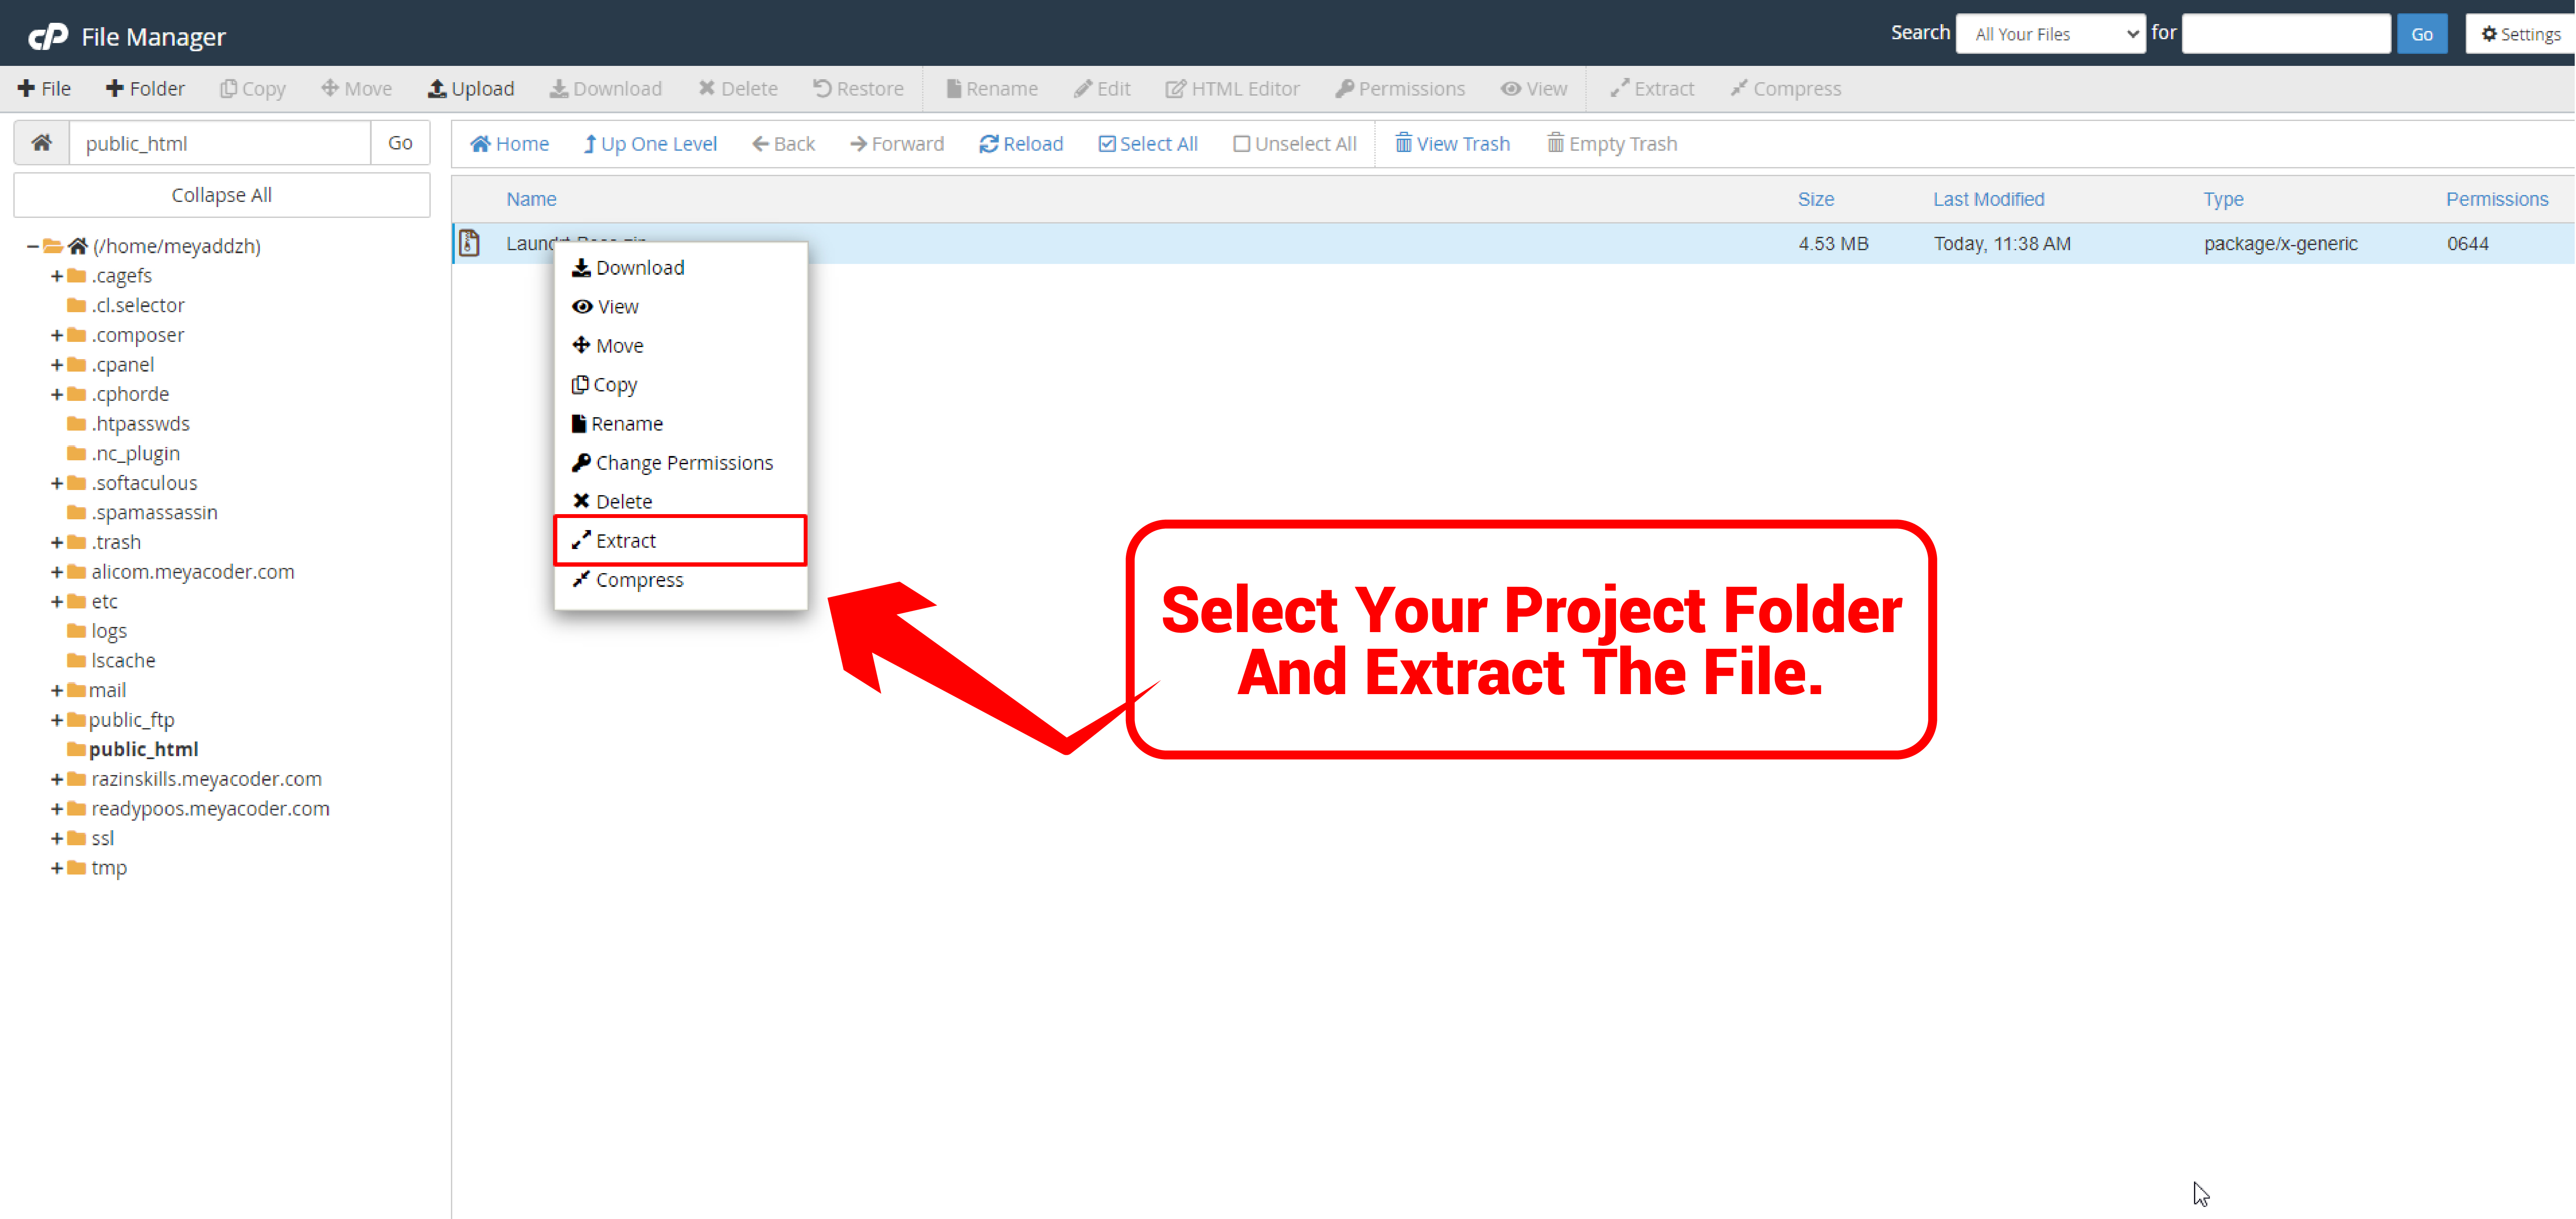This screenshot has height=1219, width=2576.
Task: Click the View eye toolbar button
Action: point(1534,89)
